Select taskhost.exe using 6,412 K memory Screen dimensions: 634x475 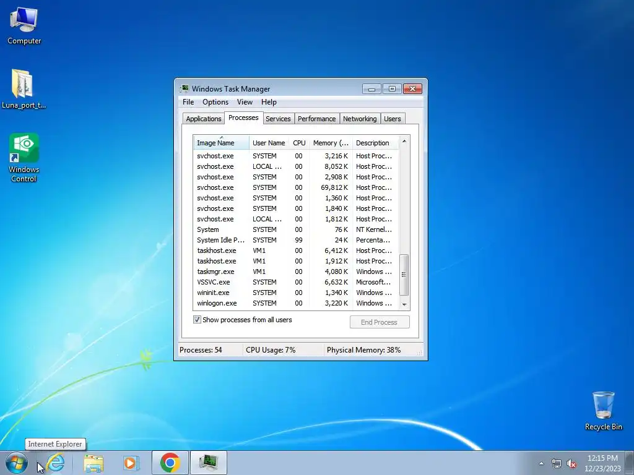pos(295,250)
